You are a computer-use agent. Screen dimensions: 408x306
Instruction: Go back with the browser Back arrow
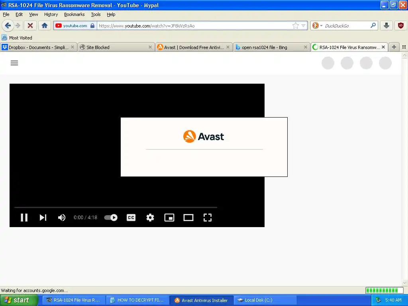(8, 25)
